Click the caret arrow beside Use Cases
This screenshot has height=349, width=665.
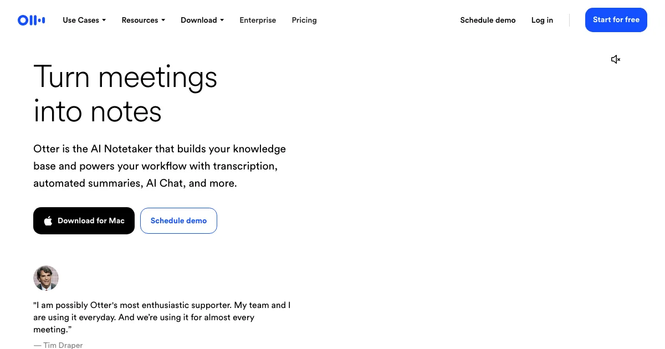coord(104,20)
